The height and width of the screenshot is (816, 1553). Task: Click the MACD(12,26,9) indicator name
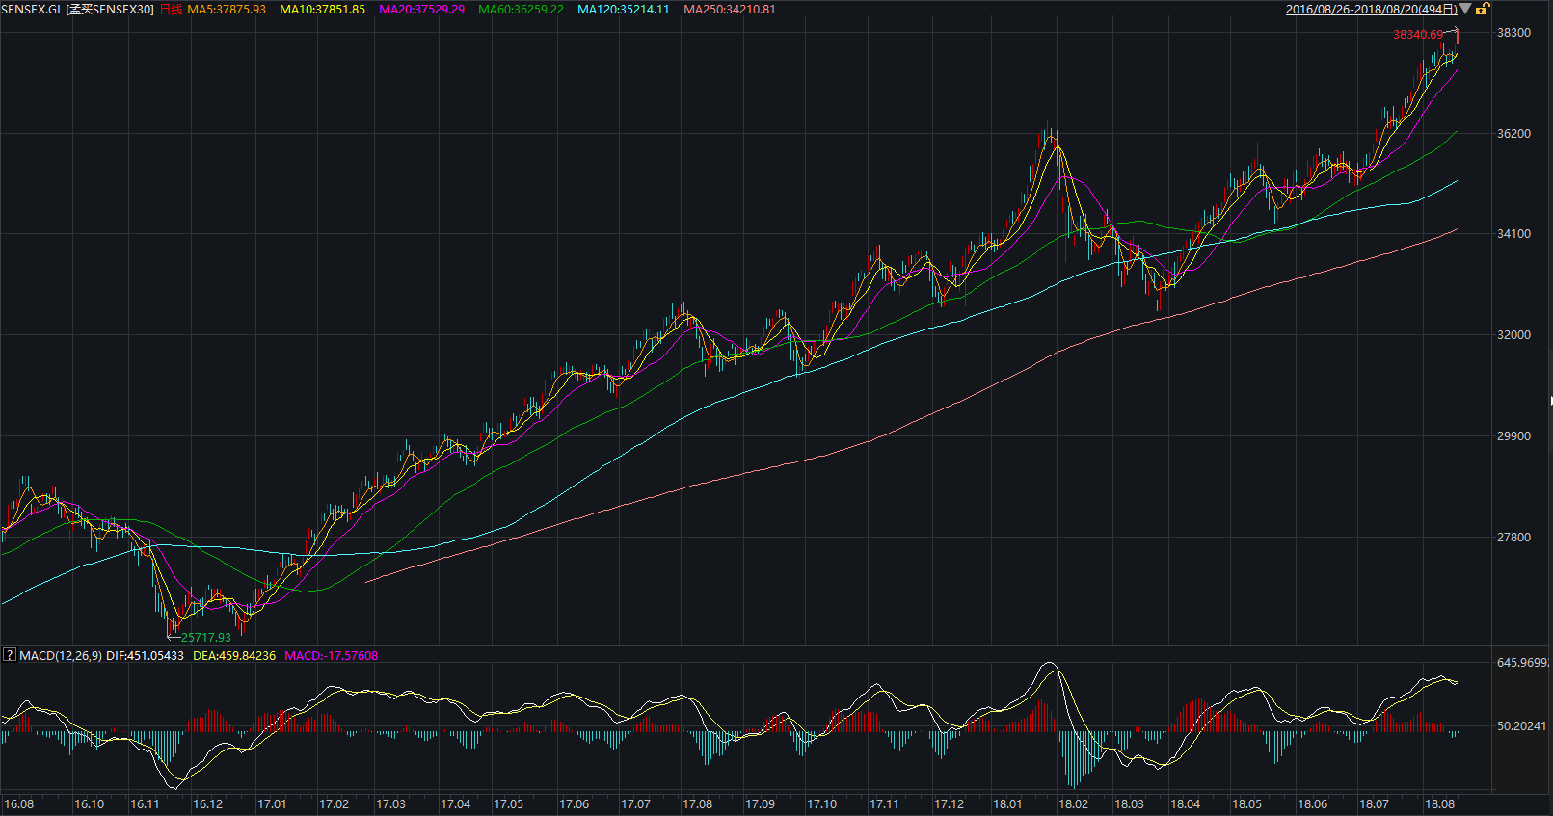click(61, 655)
